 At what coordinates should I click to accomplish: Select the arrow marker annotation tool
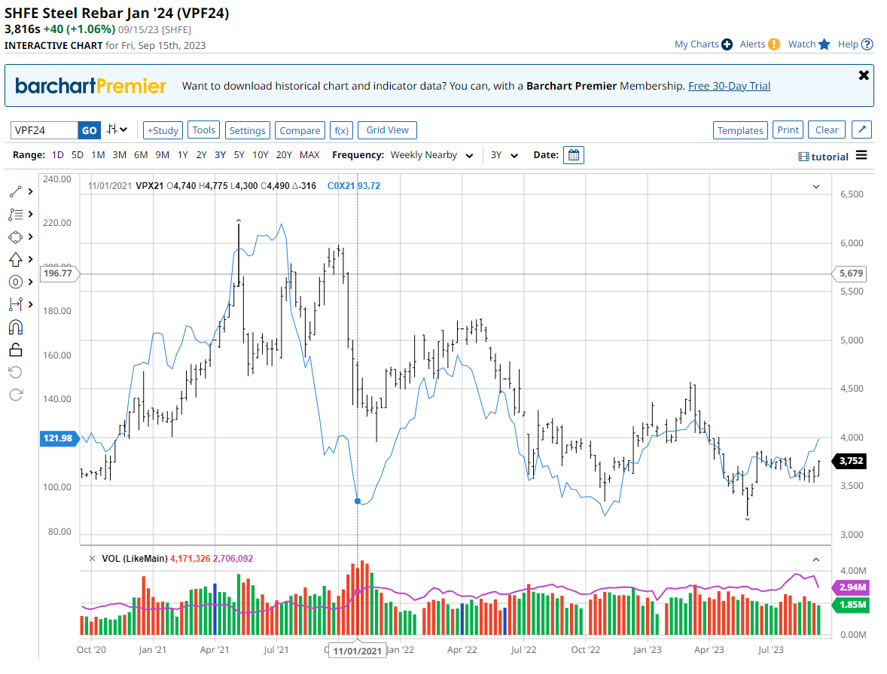pyautogui.click(x=15, y=259)
